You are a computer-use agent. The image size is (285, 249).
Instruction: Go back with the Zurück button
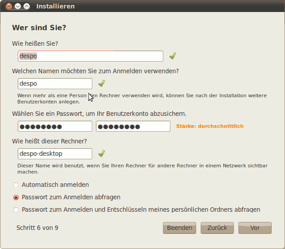217,228
